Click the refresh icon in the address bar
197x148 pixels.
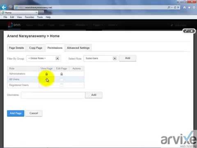pyautogui.click(x=175, y=7)
